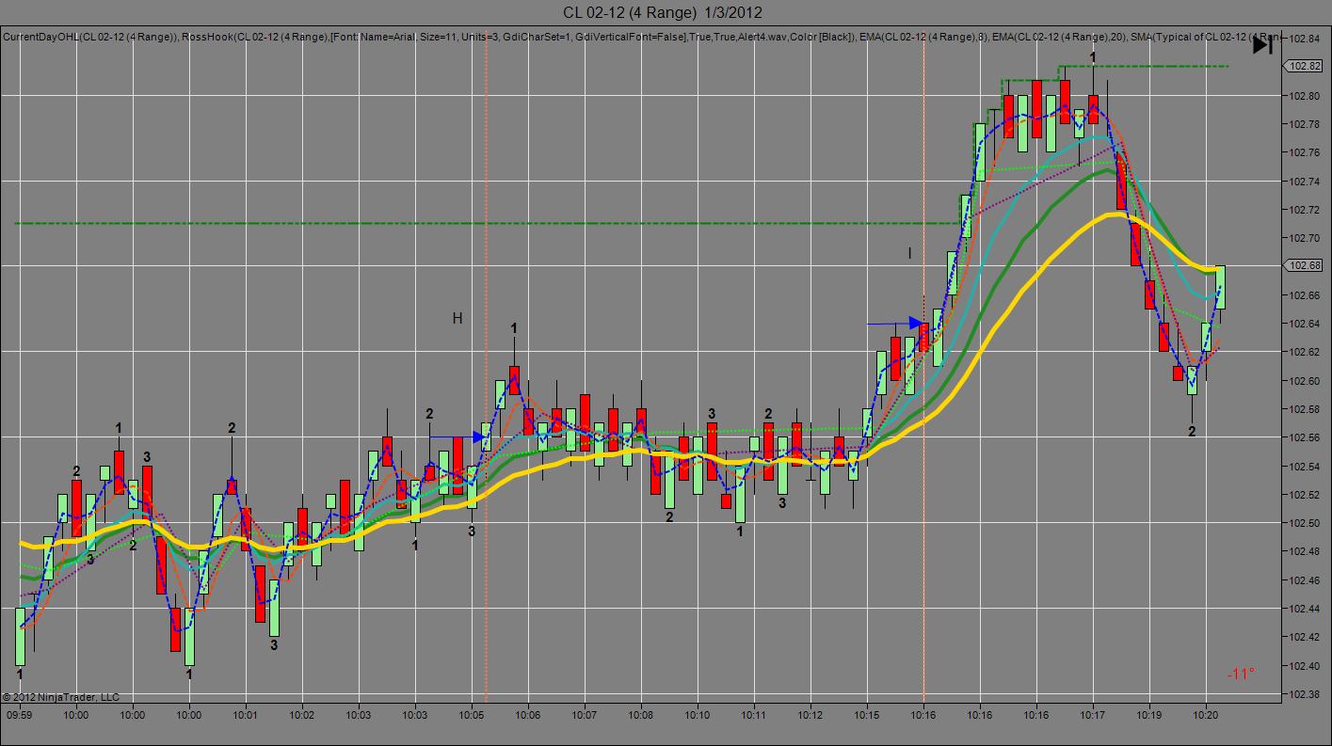Click the 10:17 time axis label
The height and width of the screenshot is (746, 1332).
(x=1093, y=715)
